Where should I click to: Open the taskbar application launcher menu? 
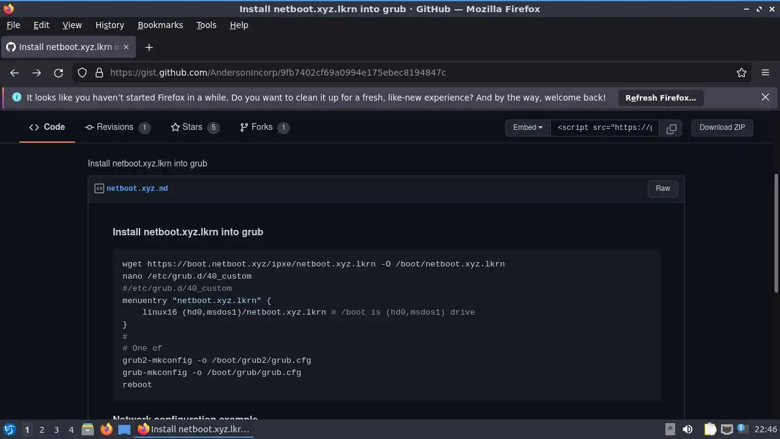pyautogui.click(x=9, y=429)
